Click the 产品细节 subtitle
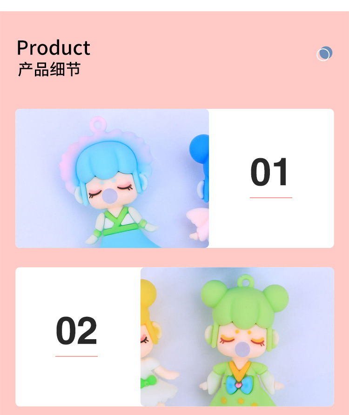 pyautogui.click(x=49, y=69)
